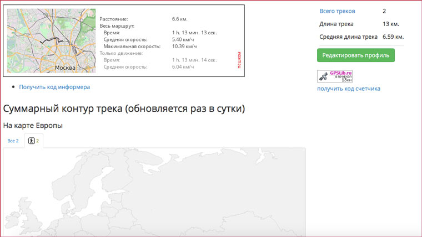Click the average speed value 5.40 км/ч
The height and width of the screenshot is (237, 422).
coord(183,39)
